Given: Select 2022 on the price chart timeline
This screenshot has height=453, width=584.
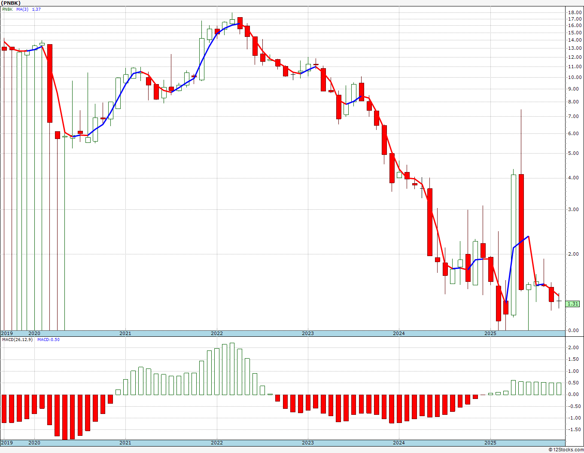Looking at the screenshot, I should coord(217,333).
